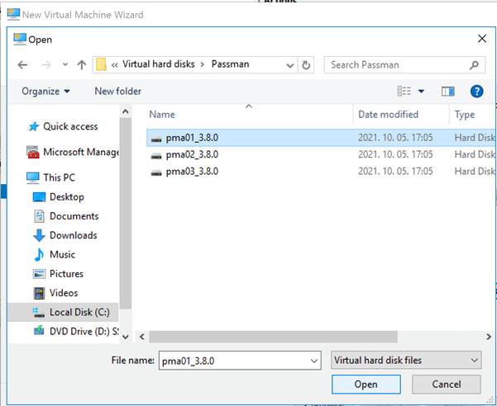
Task: Sort files by the Name column
Action: (x=161, y=115)
